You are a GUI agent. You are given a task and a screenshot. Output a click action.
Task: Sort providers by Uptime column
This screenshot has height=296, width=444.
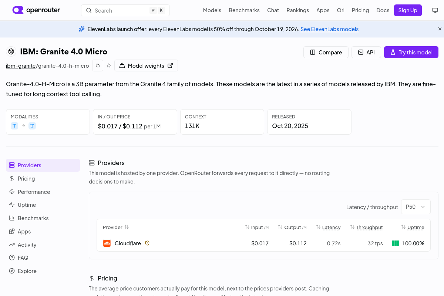[413, 227]
